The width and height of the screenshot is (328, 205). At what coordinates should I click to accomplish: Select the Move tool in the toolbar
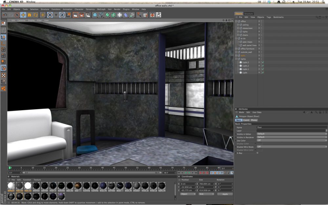click(x=23, y=15)
